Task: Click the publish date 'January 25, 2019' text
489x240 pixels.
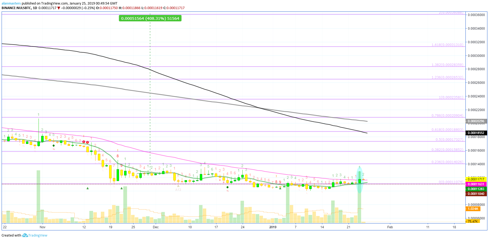Action: pyautogui.click(x=82, y=3)
